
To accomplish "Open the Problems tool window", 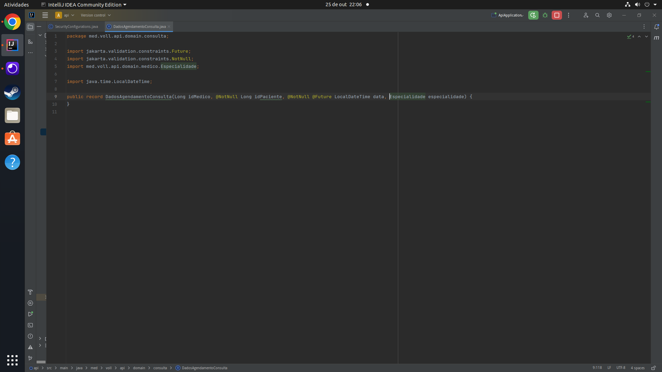I will tap(30, 336).
